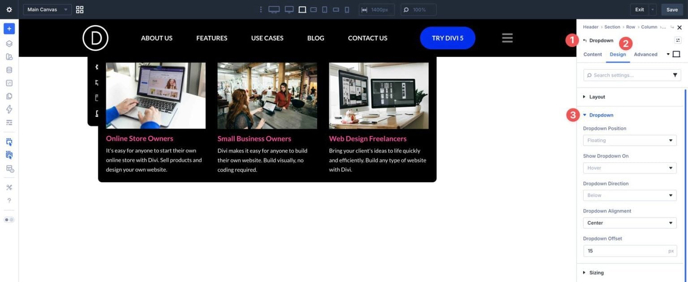Open ABOUT US menu item
This screenshot has height=282, width=688.
[157, 38]
